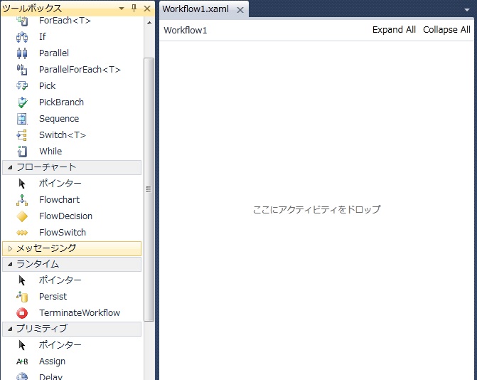Select the FlowDecision label text
The image size is (477, 380).
(65, 216)
